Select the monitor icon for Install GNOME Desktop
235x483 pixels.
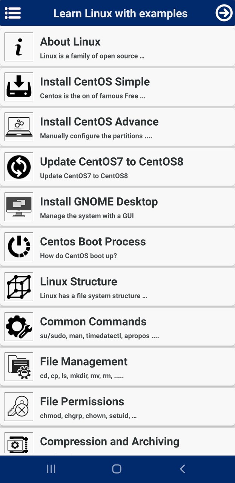click(x=19, y=207)
